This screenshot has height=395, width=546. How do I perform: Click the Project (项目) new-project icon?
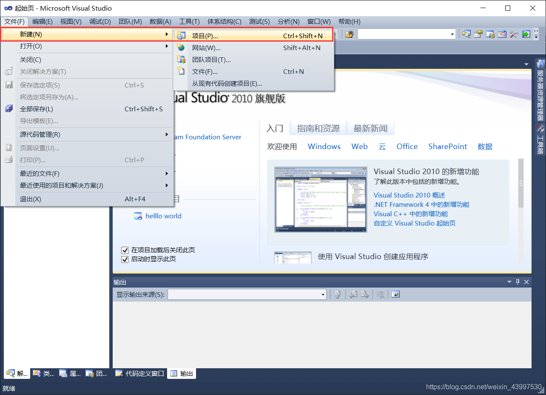pos(181,36)
